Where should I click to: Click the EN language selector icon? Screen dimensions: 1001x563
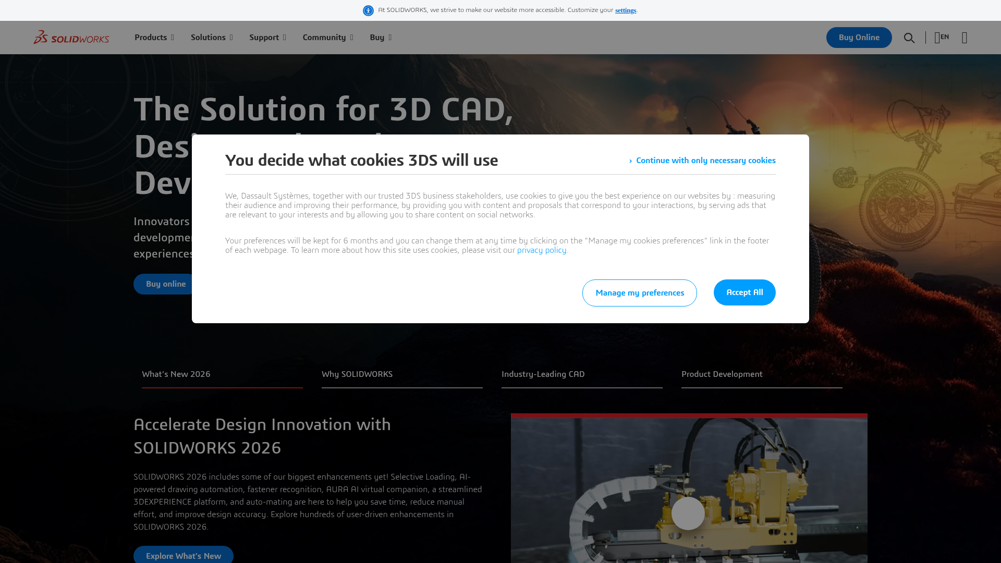941,38
